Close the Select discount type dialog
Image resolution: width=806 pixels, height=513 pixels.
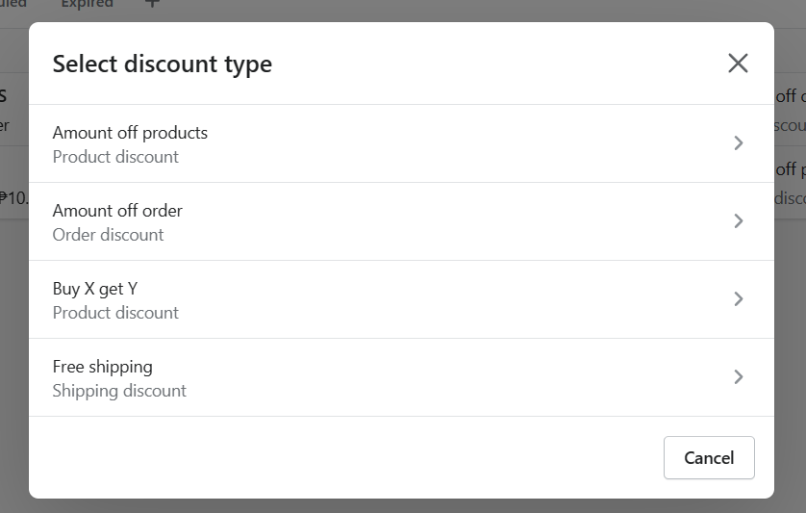pyautogui.click(x=738, y=64)
